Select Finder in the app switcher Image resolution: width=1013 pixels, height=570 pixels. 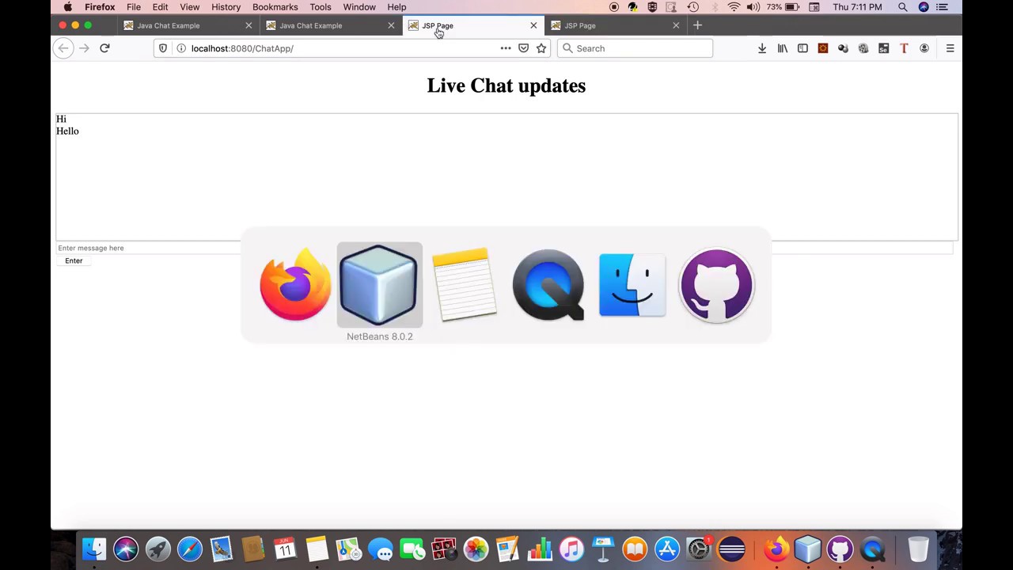pos(632,285)
